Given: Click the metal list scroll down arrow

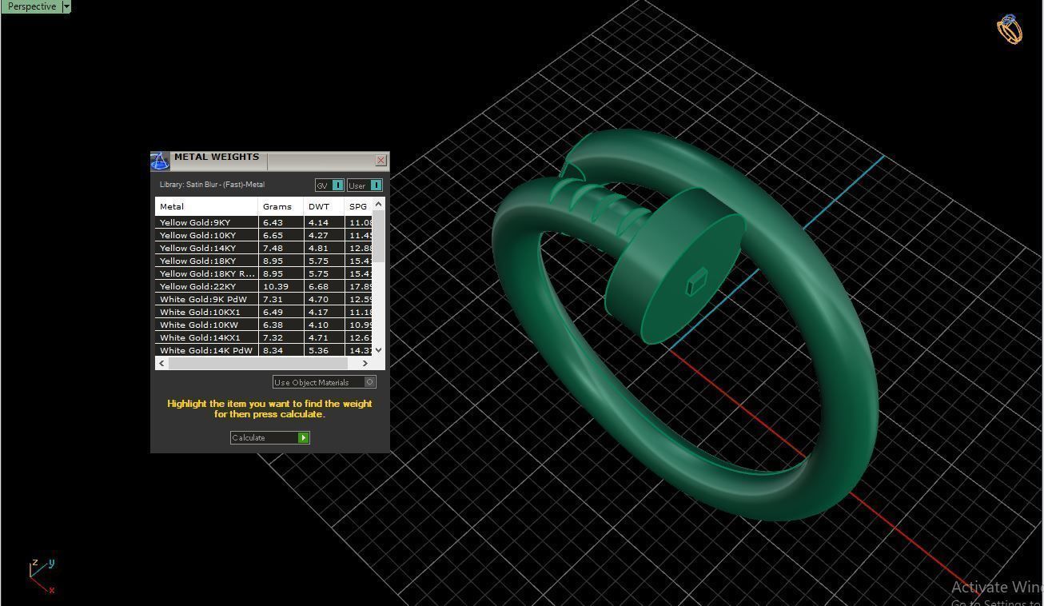Looking at the screenshot, I should (x=378, y=349).
